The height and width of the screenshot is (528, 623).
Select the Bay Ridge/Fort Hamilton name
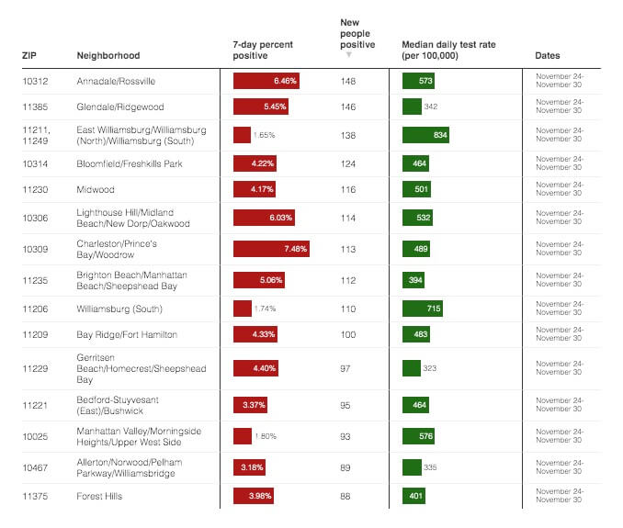point(127,334)
